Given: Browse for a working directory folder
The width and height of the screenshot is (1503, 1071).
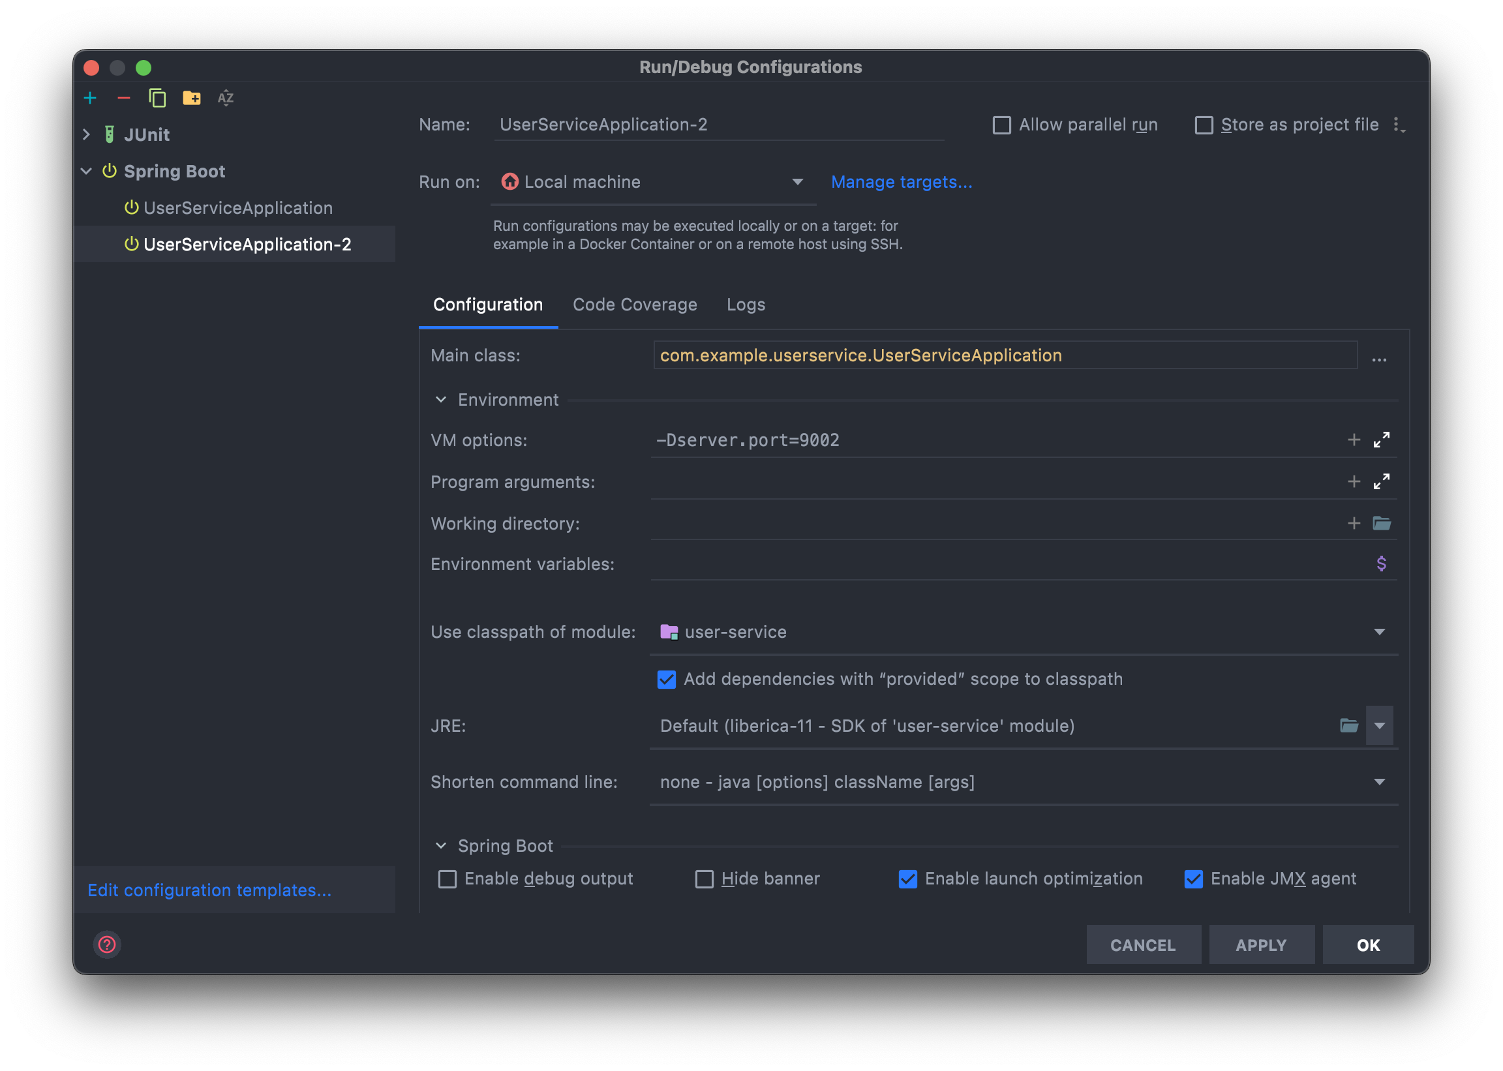Looking at the screenshot, I should click(x=1382, y=523).
